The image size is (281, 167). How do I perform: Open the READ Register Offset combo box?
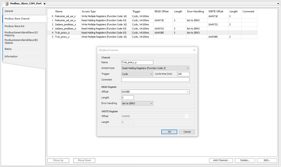[x=155, y=92]
